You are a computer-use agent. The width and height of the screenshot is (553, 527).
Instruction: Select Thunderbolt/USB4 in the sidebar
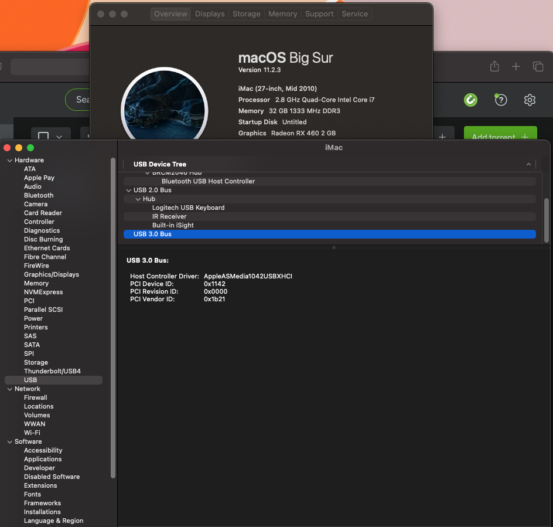pyautogui.click(x=52, y=371)
